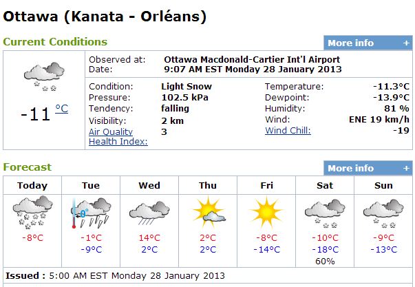Click plus sign on Forecast More info
The height and width of the screenshot is (287, 415).
pos(406,168)
